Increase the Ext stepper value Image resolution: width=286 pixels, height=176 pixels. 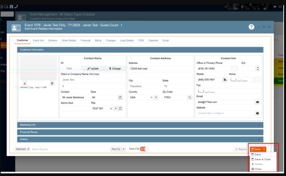click(x=258, y=67)
